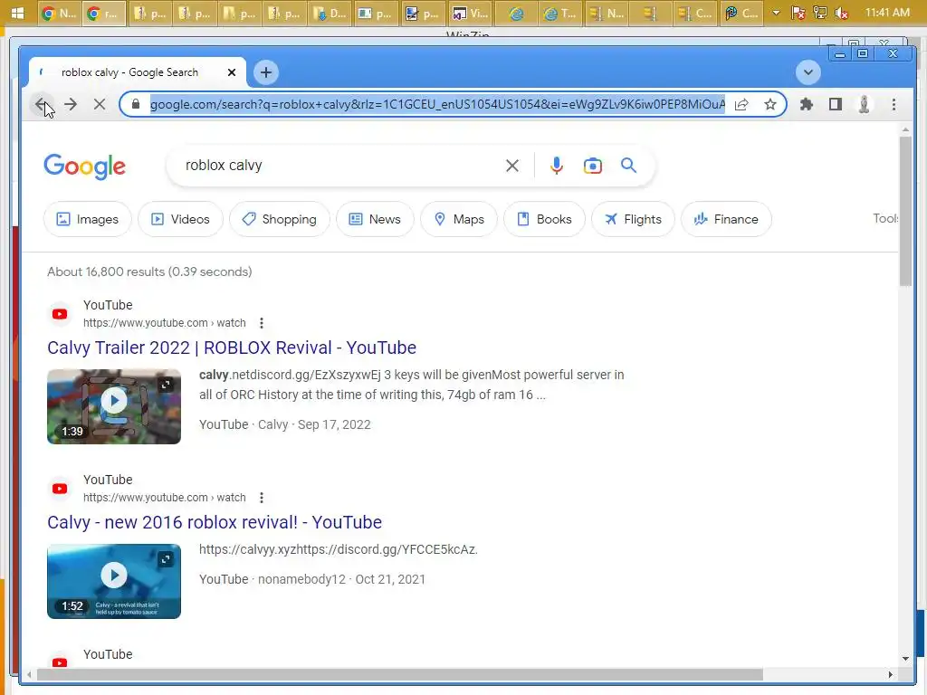Open more options for Calvy Trailer 2022 result

tap(262, 323)
